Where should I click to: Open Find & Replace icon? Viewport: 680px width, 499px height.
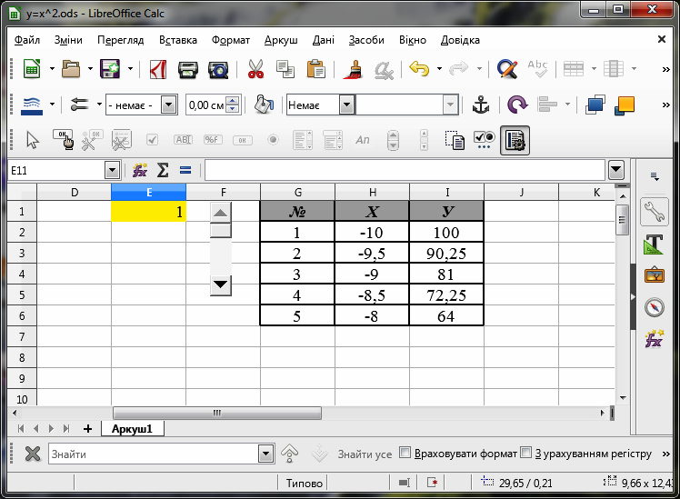tap(507, 69)
